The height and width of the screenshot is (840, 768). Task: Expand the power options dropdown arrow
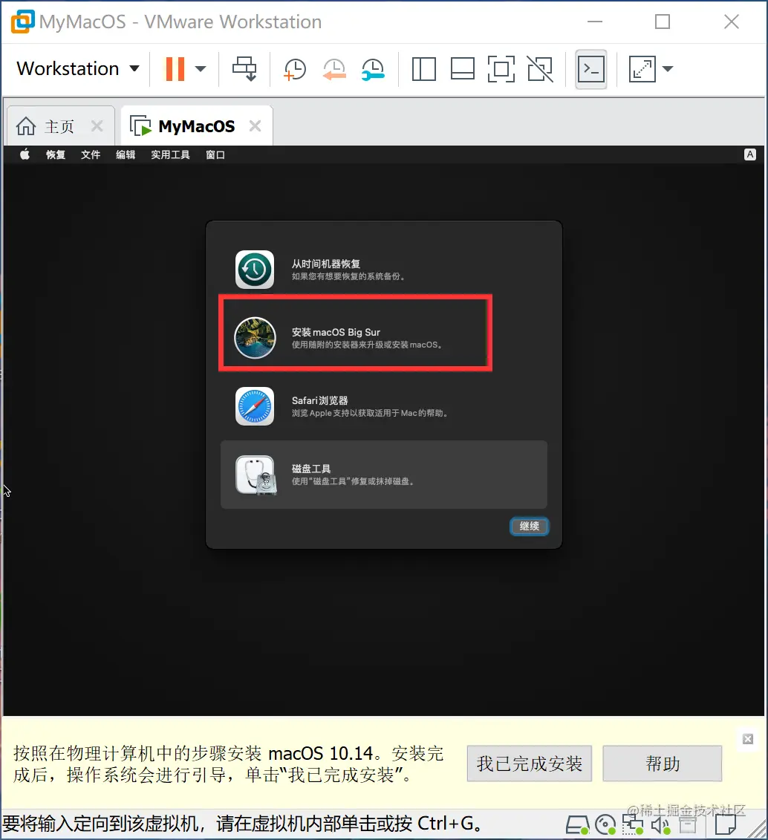(x=201, y=68)
